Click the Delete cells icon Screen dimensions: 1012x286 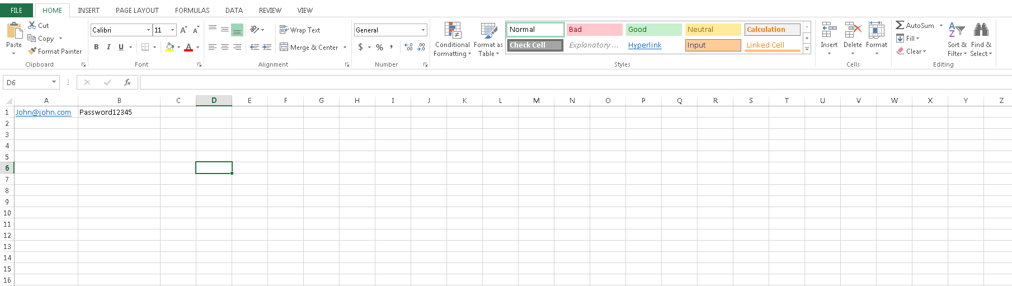click(x=853, y=31)
